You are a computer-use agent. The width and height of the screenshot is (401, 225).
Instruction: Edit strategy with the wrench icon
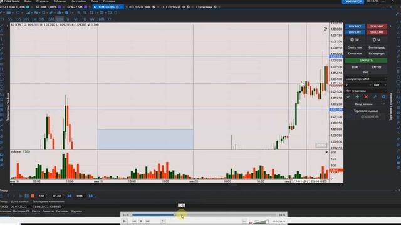(x=375, y=97)
